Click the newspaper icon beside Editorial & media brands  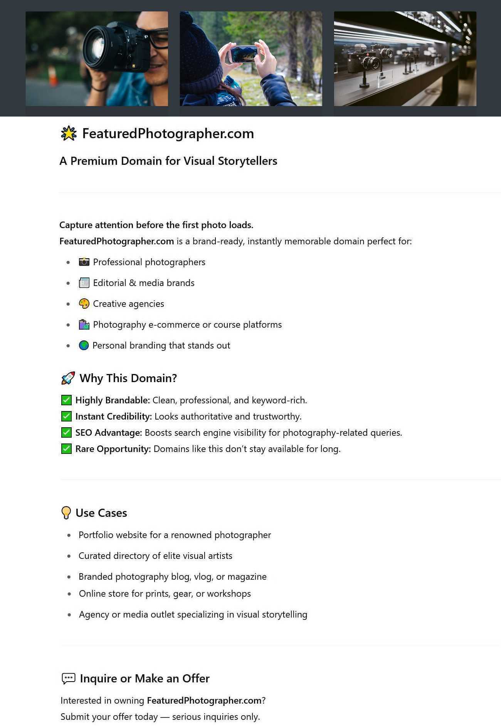(84, 283)
